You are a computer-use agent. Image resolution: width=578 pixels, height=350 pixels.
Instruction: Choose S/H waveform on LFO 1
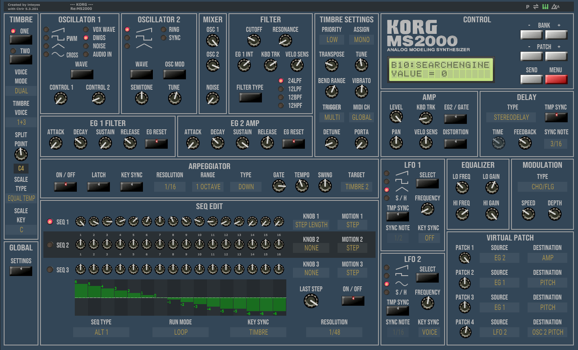coord(387,198)
